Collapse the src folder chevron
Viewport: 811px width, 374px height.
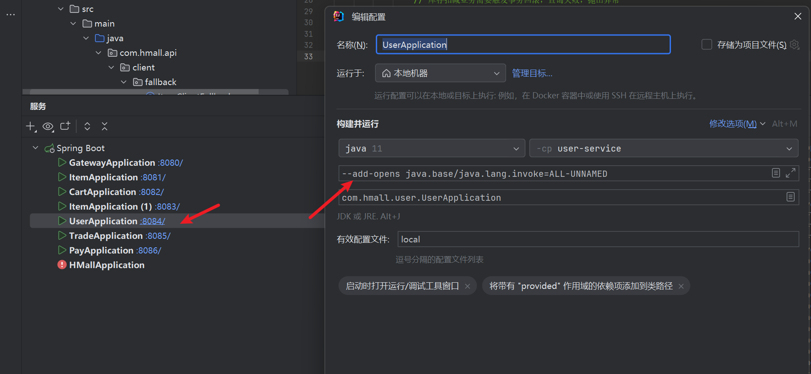(61, 9)
